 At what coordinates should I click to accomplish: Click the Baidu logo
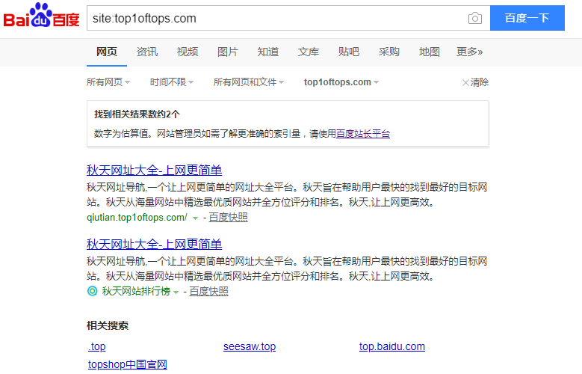(x=42, y=16)
